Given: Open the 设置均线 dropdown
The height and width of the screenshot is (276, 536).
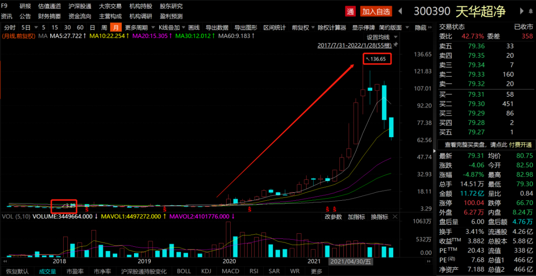Looking at the screenshot, I should tap(396, 37).
